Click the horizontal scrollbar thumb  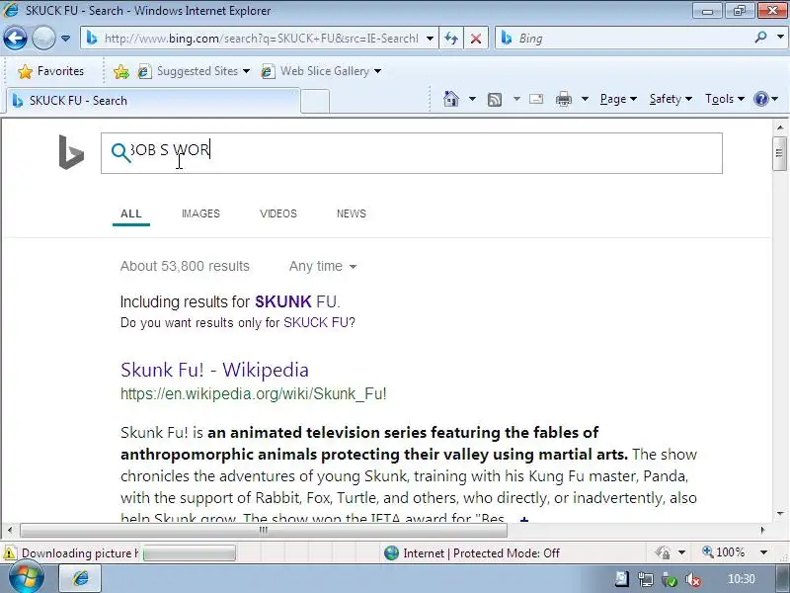click(x=264, y=530)
